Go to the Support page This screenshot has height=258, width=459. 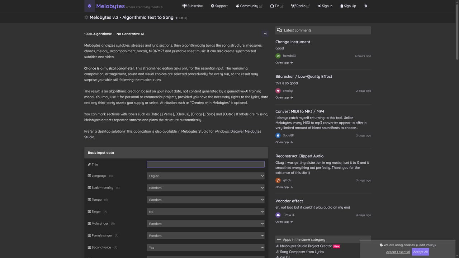[219, 6]
